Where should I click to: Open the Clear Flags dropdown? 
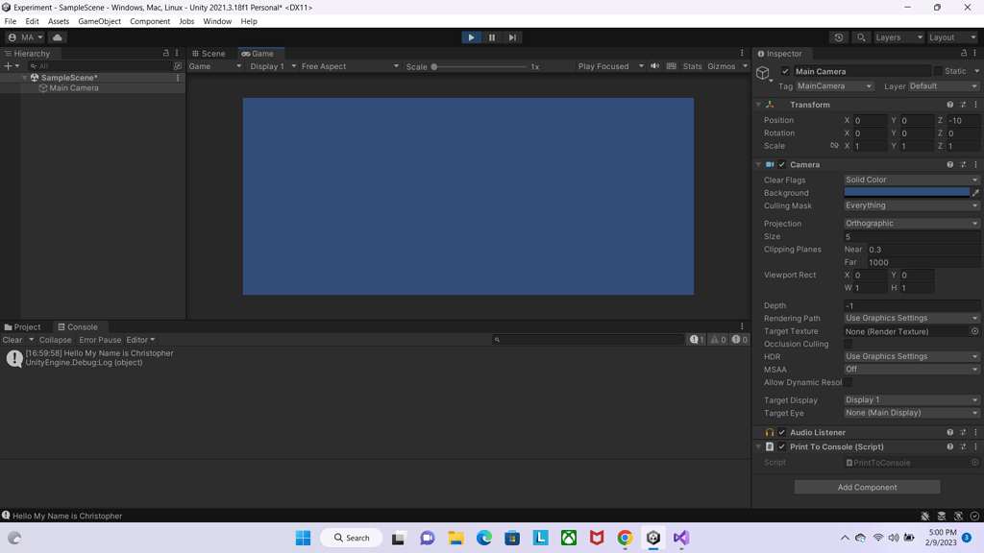910,180
